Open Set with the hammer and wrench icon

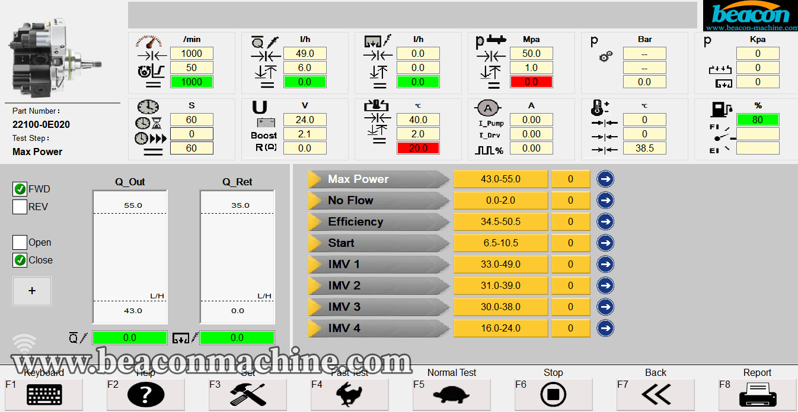248,394
